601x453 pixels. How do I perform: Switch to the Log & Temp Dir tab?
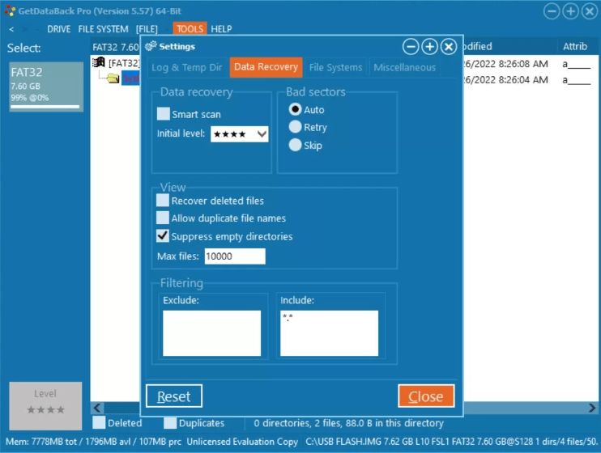tap(186, 67)
